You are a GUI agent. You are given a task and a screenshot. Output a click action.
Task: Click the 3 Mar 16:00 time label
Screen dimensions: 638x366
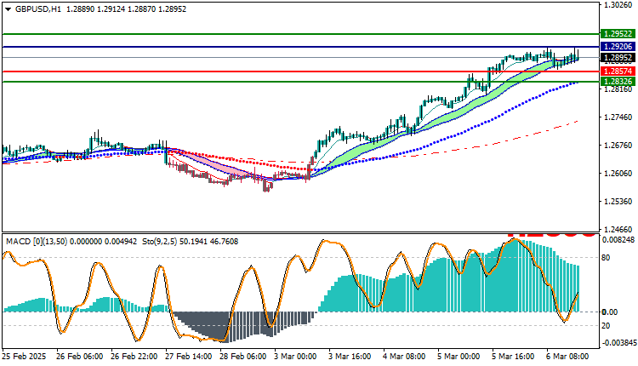[x=350, y=357]
